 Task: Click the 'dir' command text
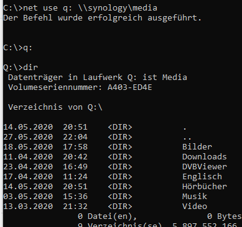click(x=30, y=68)
